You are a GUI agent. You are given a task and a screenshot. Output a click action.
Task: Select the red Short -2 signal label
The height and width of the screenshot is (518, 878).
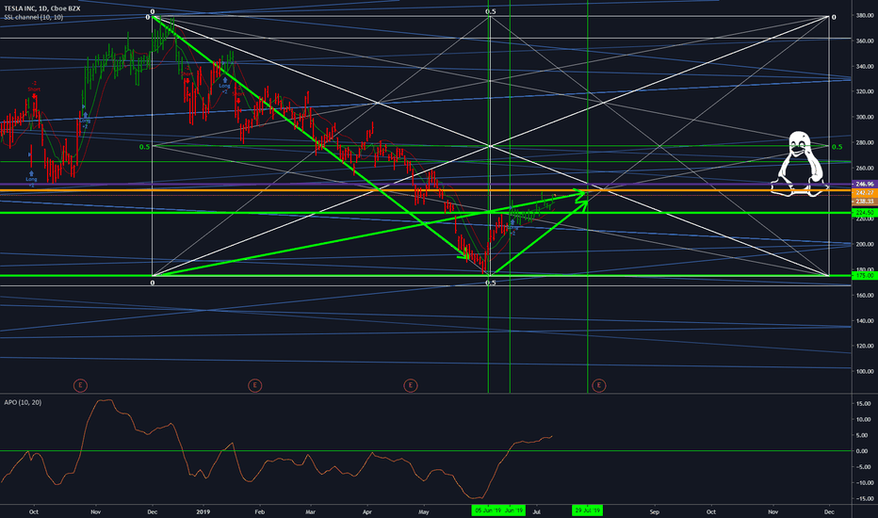point(34,87)
